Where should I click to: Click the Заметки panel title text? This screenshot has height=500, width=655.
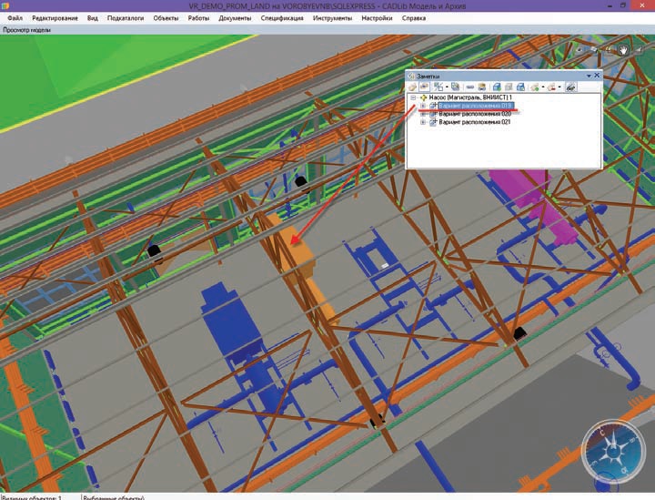[x=428, y=77]
